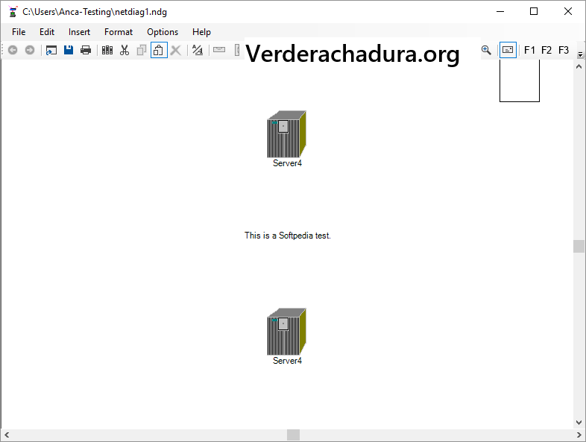
Task: Click the empty rectangle shape on the canvas
Action: point(520,80)
